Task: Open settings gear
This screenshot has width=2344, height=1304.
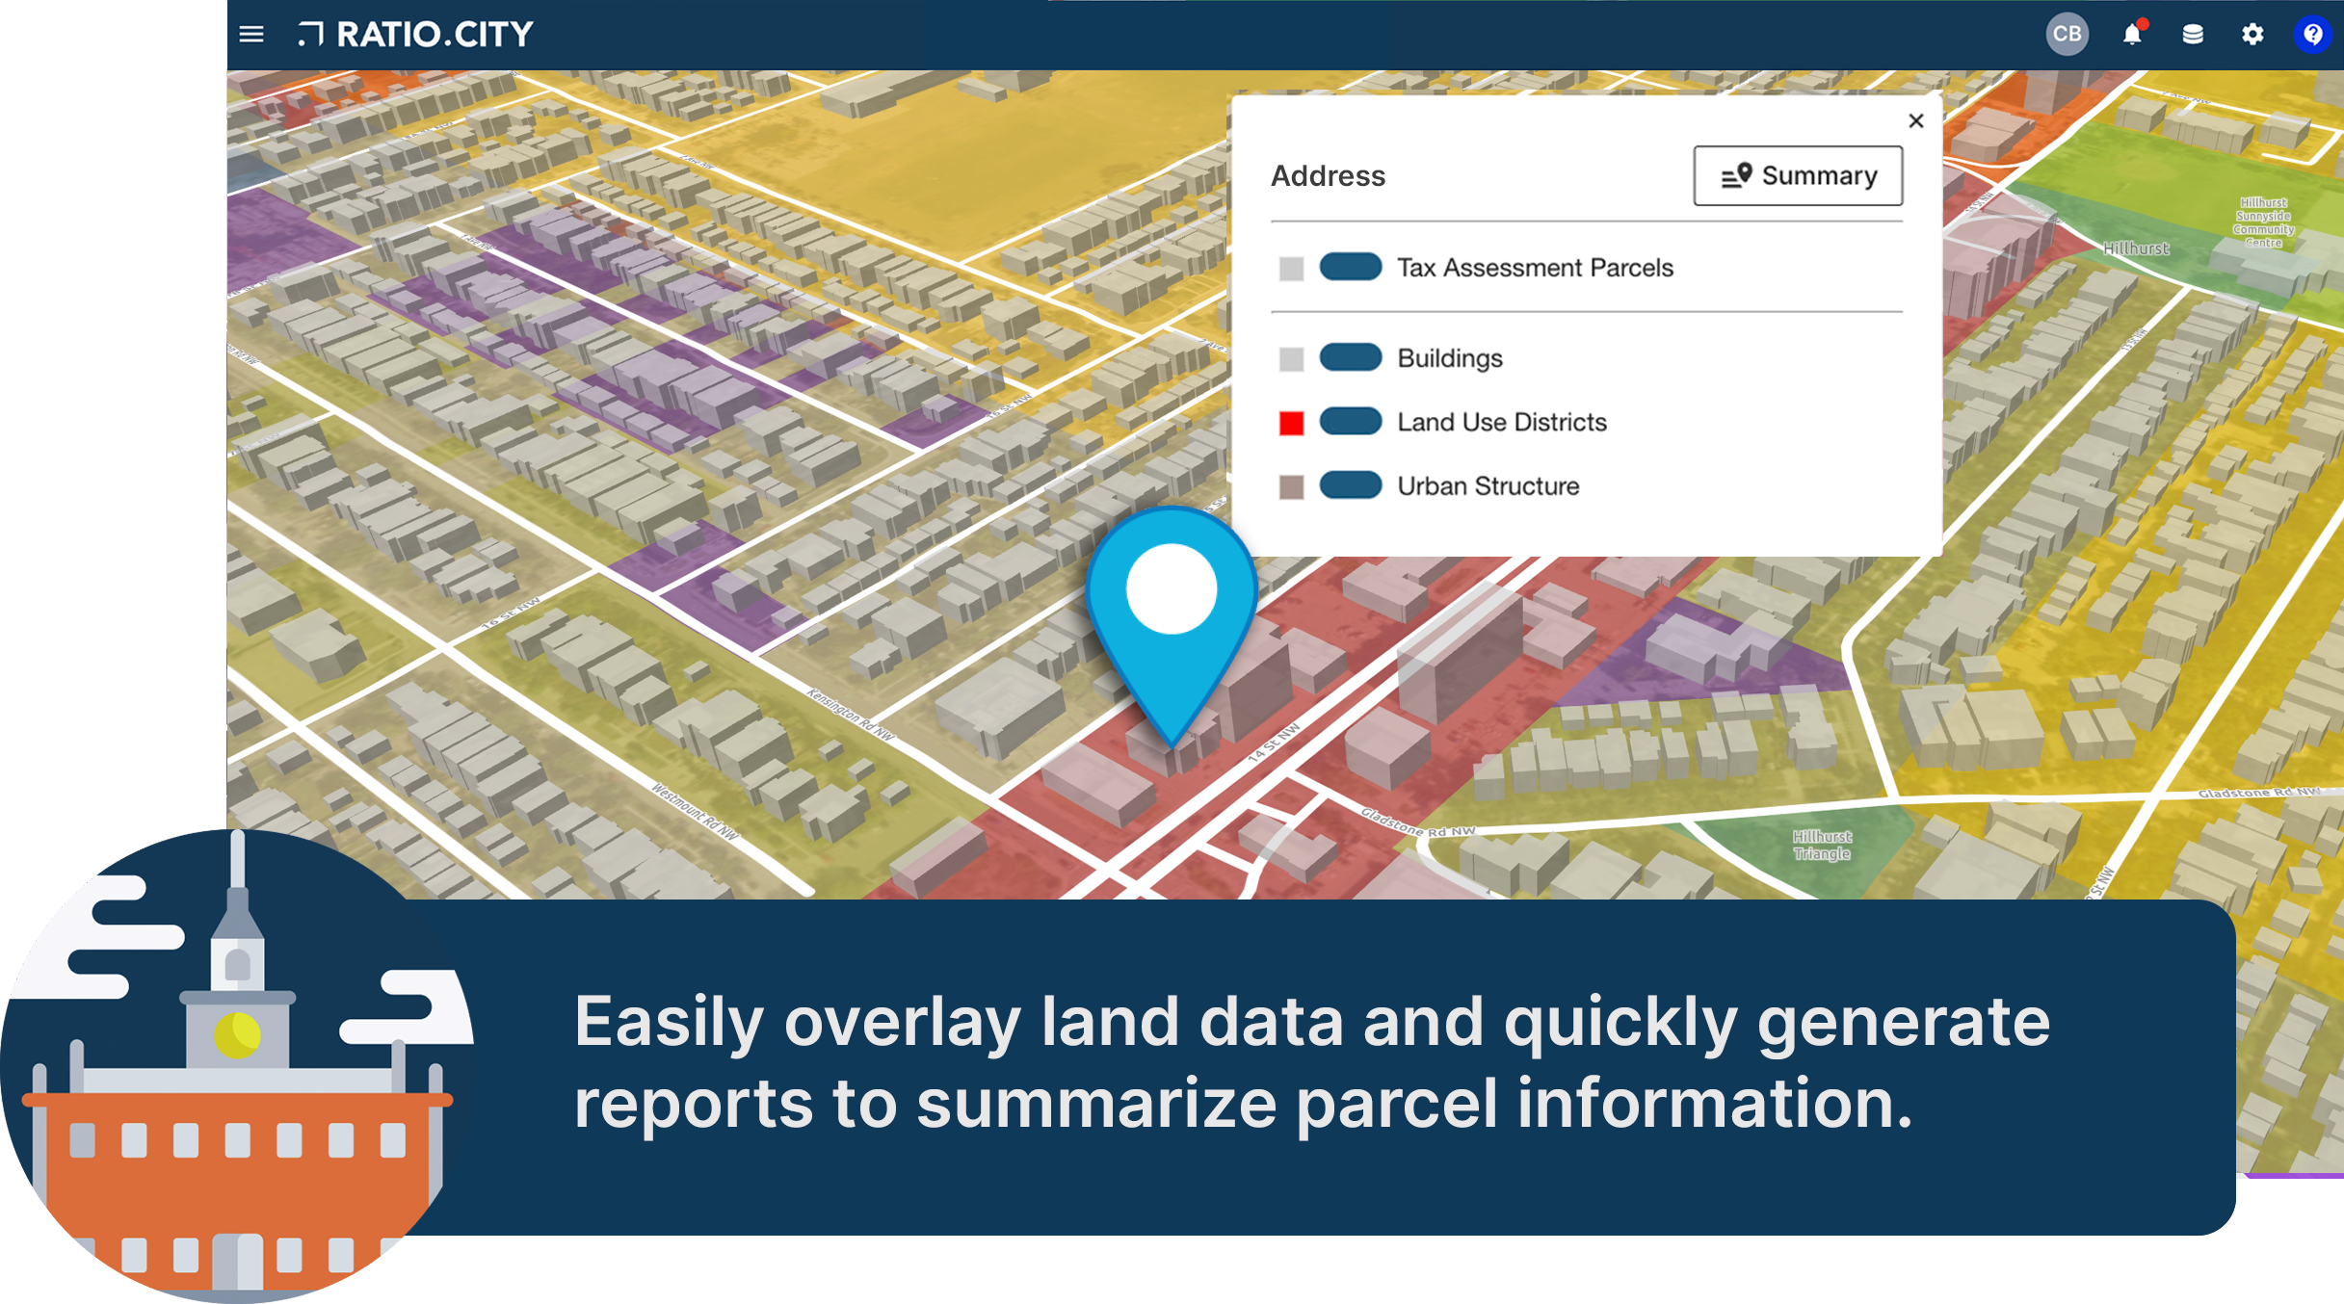Action: point(2252,35)
